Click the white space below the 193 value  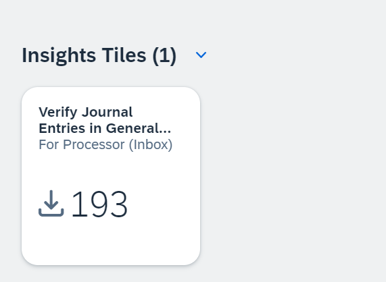point(111,241)
